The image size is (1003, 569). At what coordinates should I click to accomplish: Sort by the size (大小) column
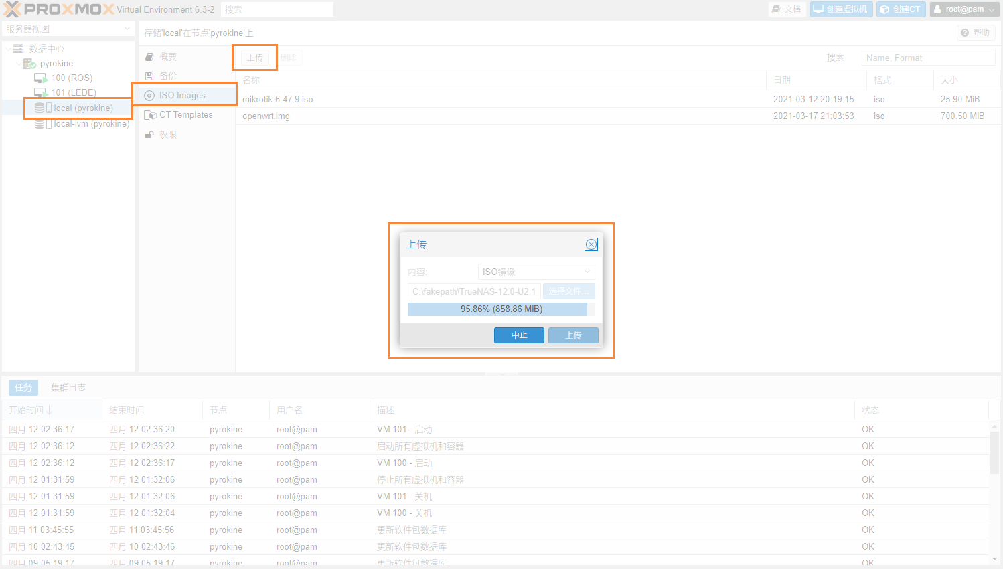tap(966, 80)
